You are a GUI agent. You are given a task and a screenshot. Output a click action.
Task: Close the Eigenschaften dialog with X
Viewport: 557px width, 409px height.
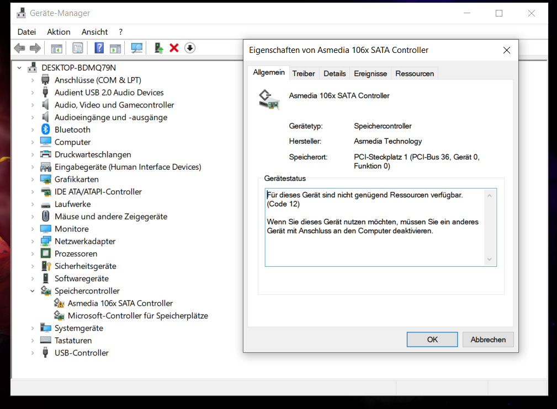pos(507,50)
